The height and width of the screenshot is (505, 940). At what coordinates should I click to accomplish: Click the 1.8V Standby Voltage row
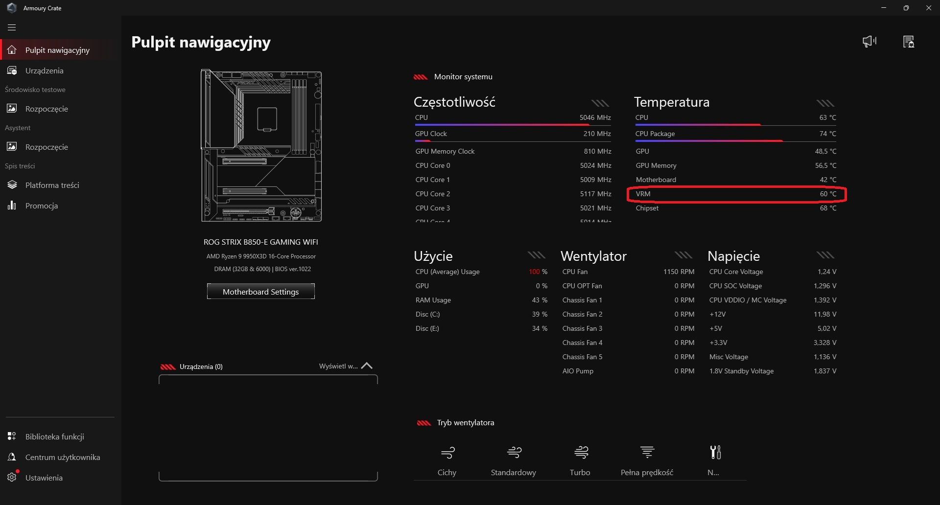click(x=773, y=371)
